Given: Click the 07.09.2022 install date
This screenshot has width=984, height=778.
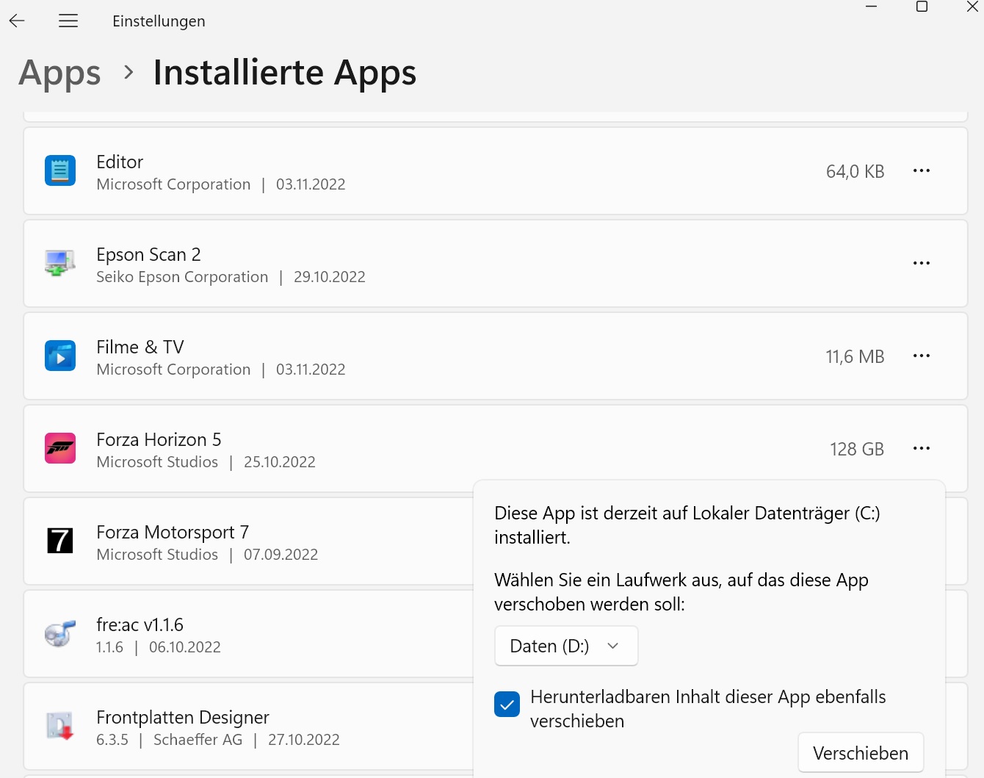Looking at the screenshot, I should 281,555.
